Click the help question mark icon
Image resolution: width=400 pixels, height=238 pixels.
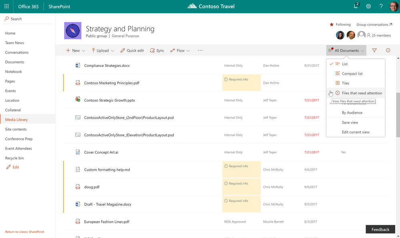381,6
